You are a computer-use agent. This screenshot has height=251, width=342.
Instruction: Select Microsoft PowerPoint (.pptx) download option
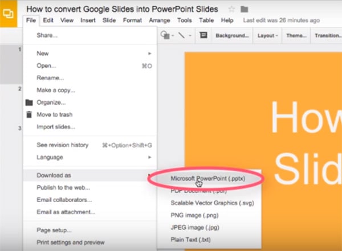point(206,178)
